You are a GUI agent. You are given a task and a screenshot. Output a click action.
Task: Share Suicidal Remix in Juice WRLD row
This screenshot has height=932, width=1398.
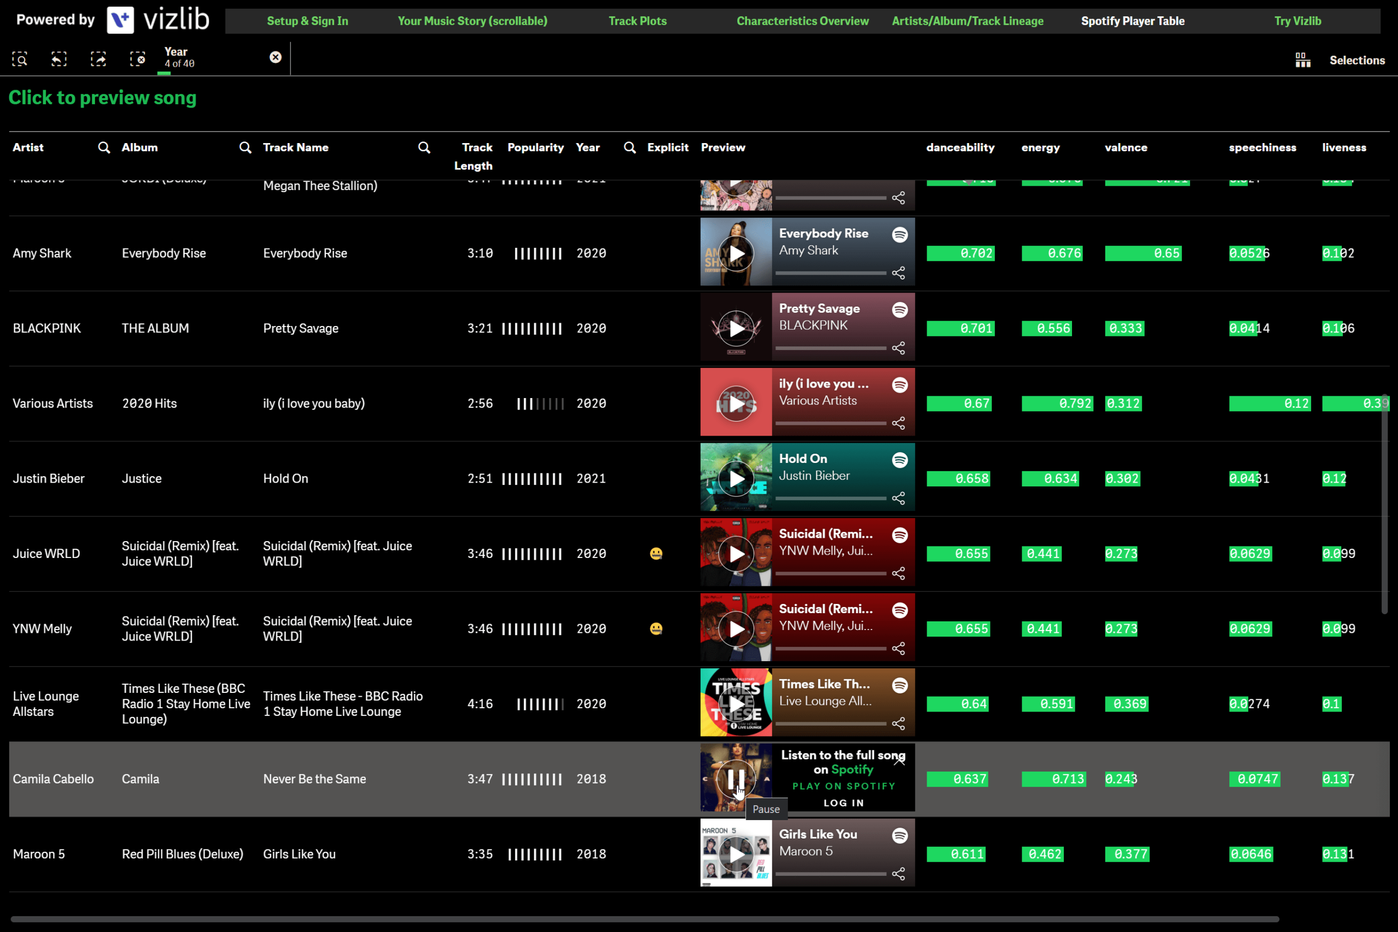pos(899,574)
